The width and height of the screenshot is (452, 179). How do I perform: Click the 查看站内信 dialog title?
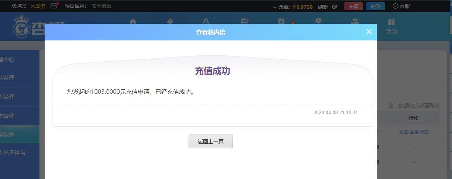211,32
